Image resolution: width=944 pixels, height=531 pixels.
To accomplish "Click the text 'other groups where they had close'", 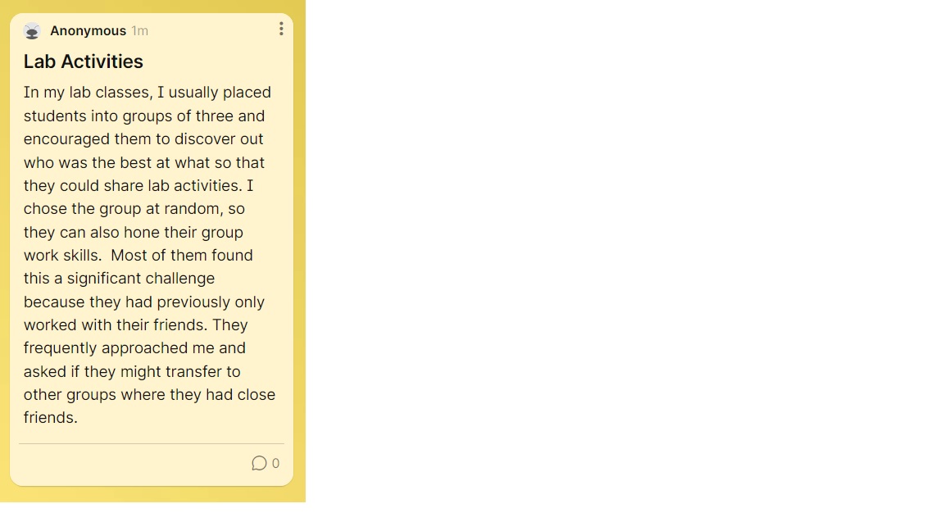I will (149, 395).
